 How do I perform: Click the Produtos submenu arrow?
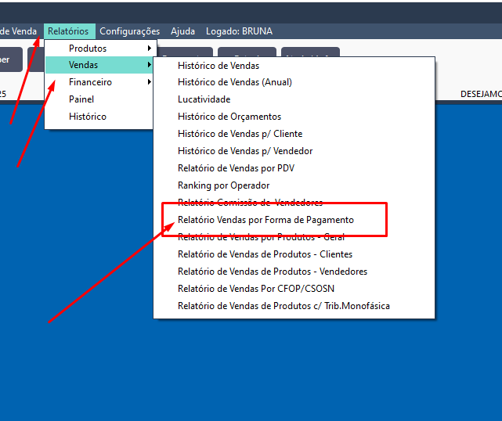pos(150,49)
